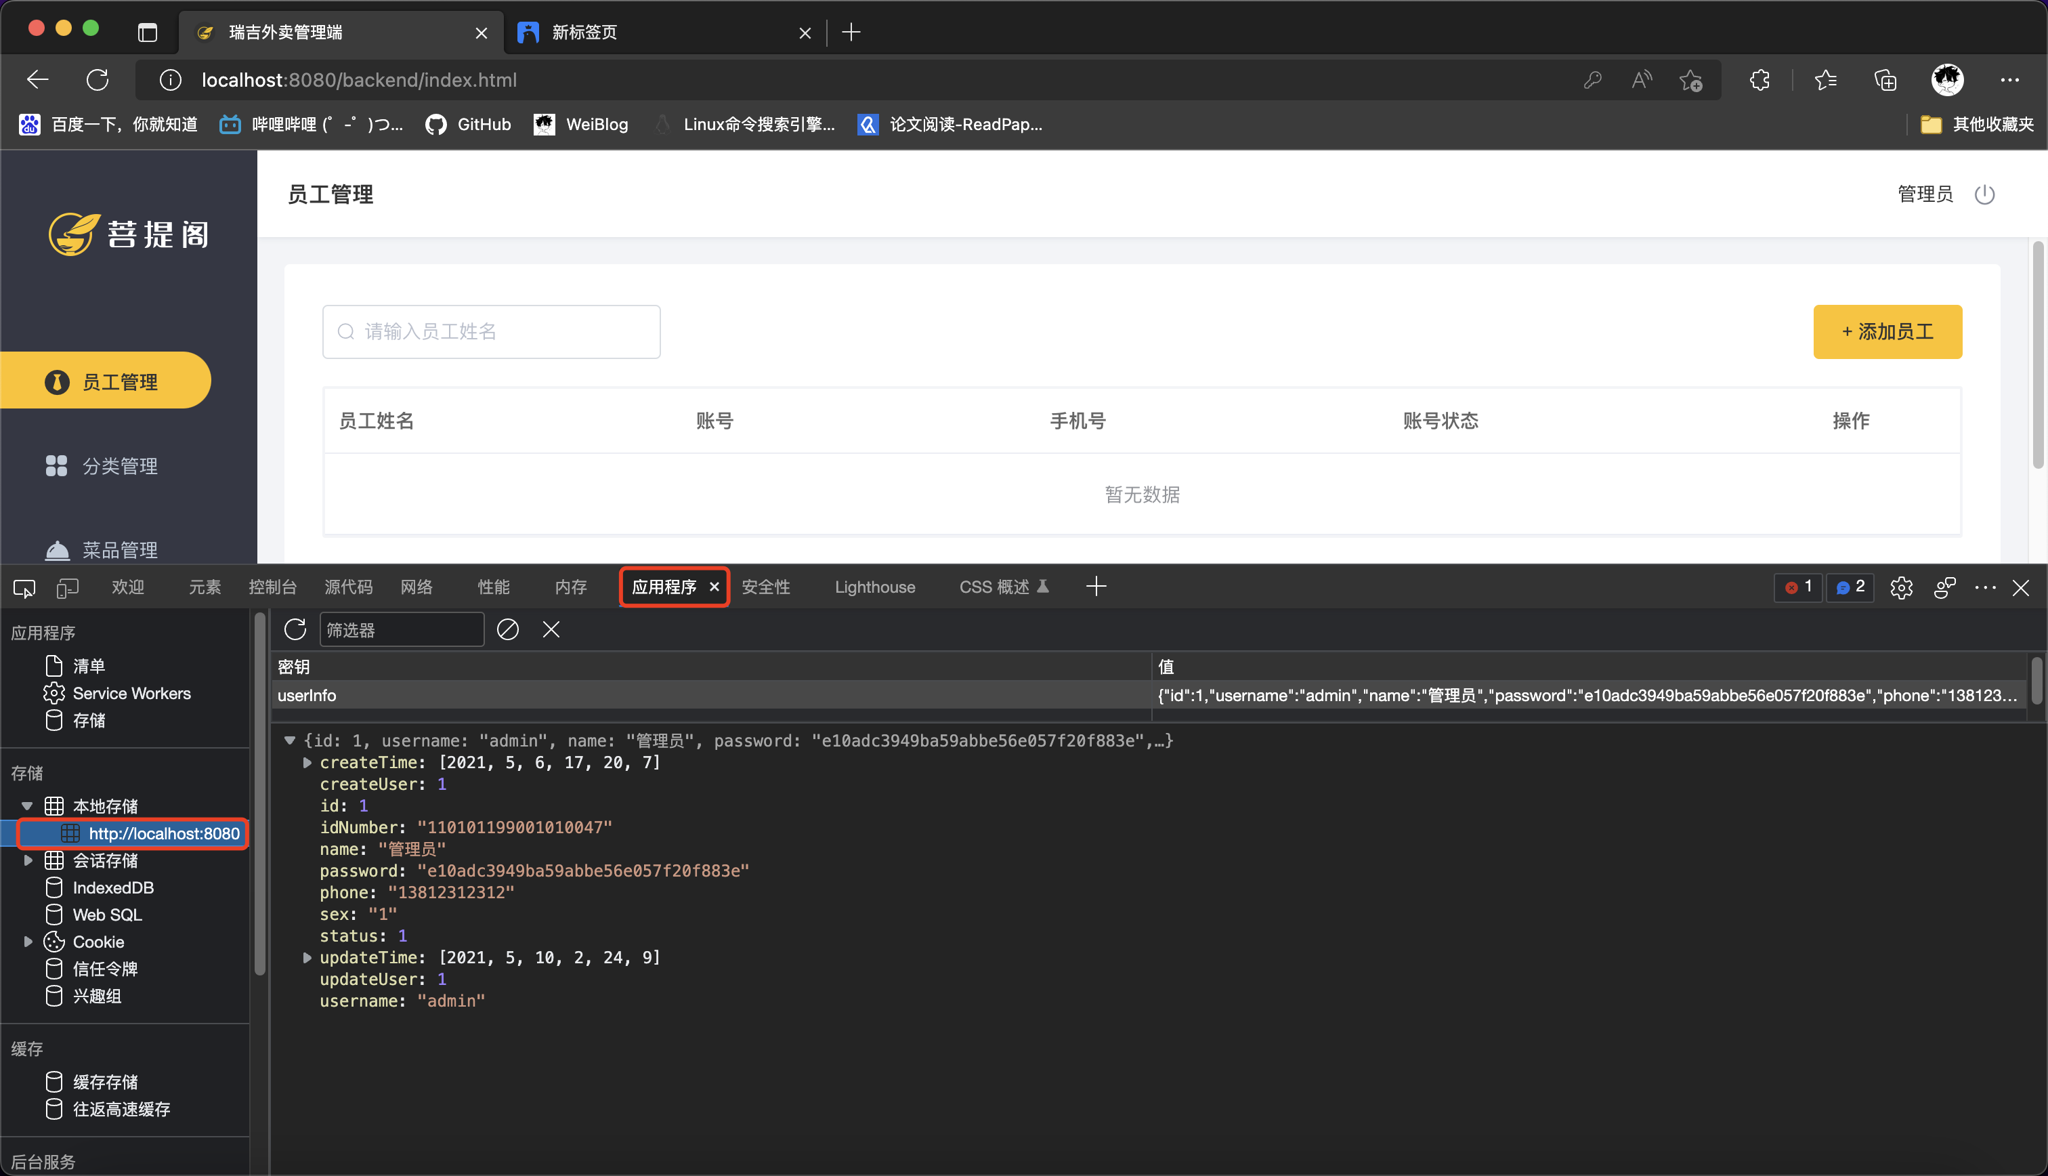Open 分类管理 in the sidebar

(x=119, y=466)
